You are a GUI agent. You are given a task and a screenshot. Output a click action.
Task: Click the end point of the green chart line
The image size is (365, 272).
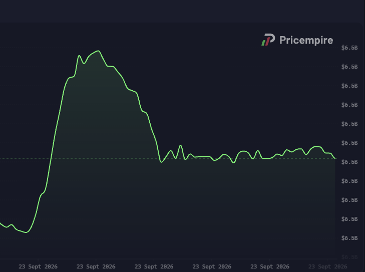tap(335, 158)
